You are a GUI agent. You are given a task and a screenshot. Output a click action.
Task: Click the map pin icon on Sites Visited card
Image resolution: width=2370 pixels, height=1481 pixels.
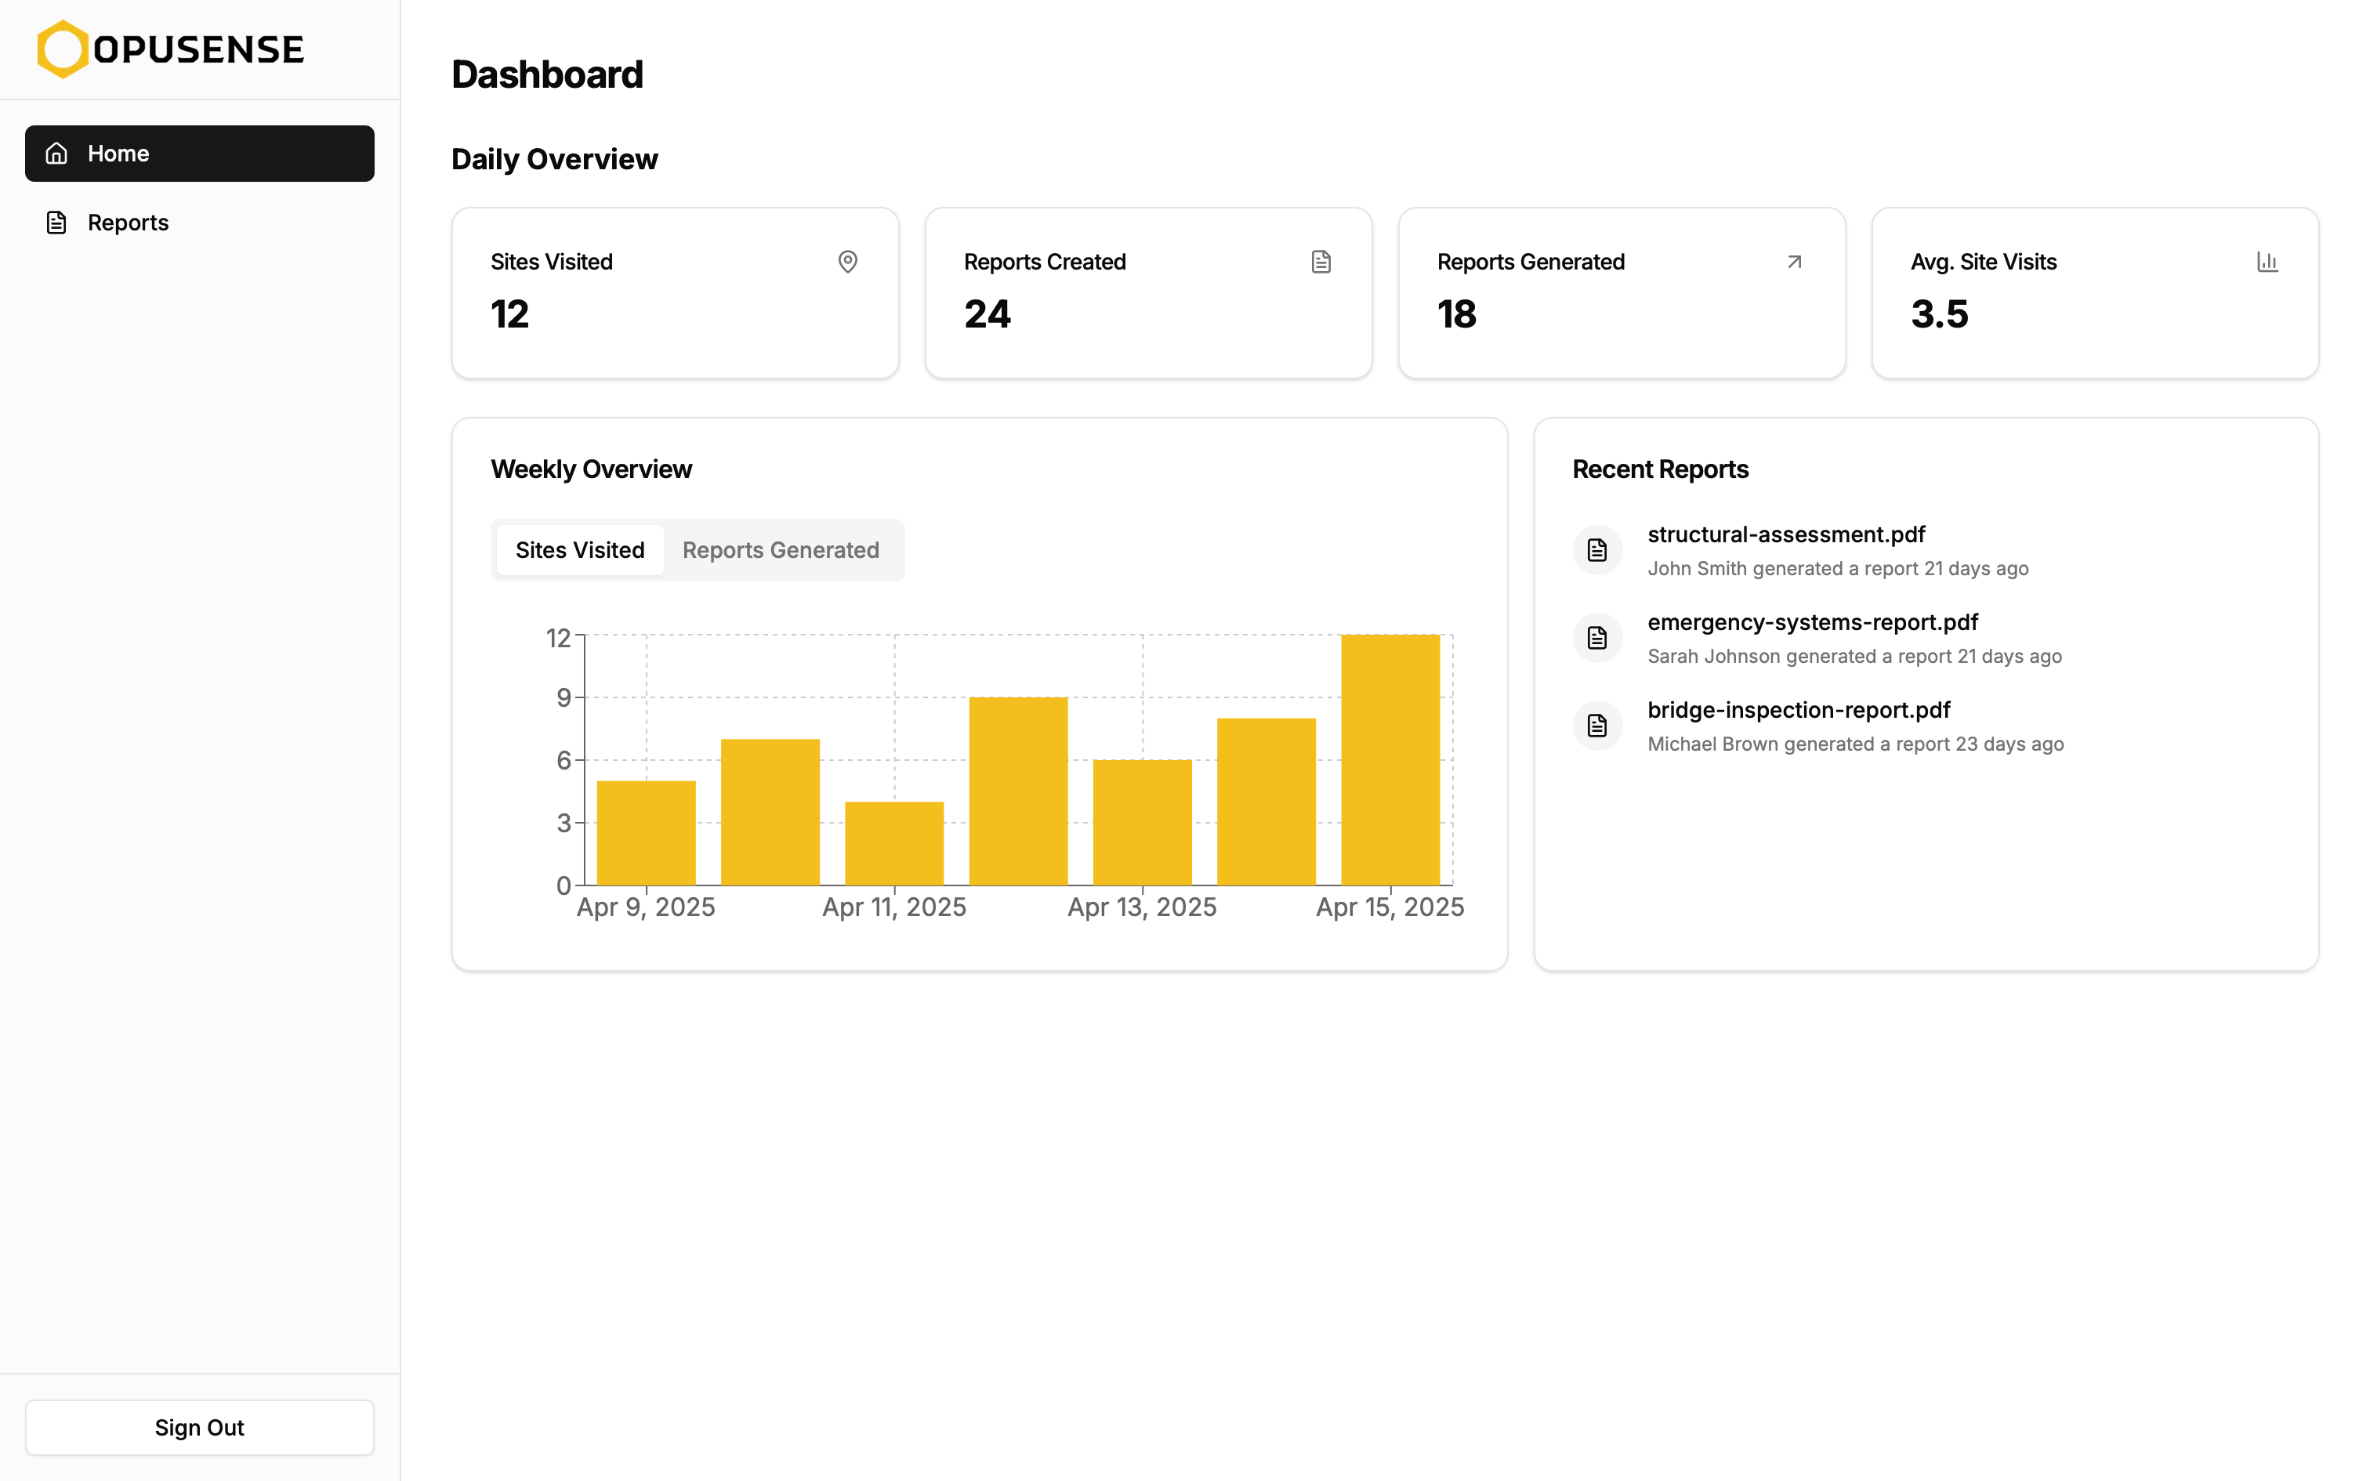click(847, 262)
